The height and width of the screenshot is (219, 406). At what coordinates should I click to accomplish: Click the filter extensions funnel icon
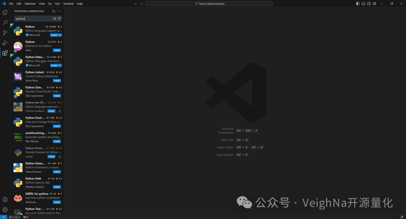[x=59, y=18]
